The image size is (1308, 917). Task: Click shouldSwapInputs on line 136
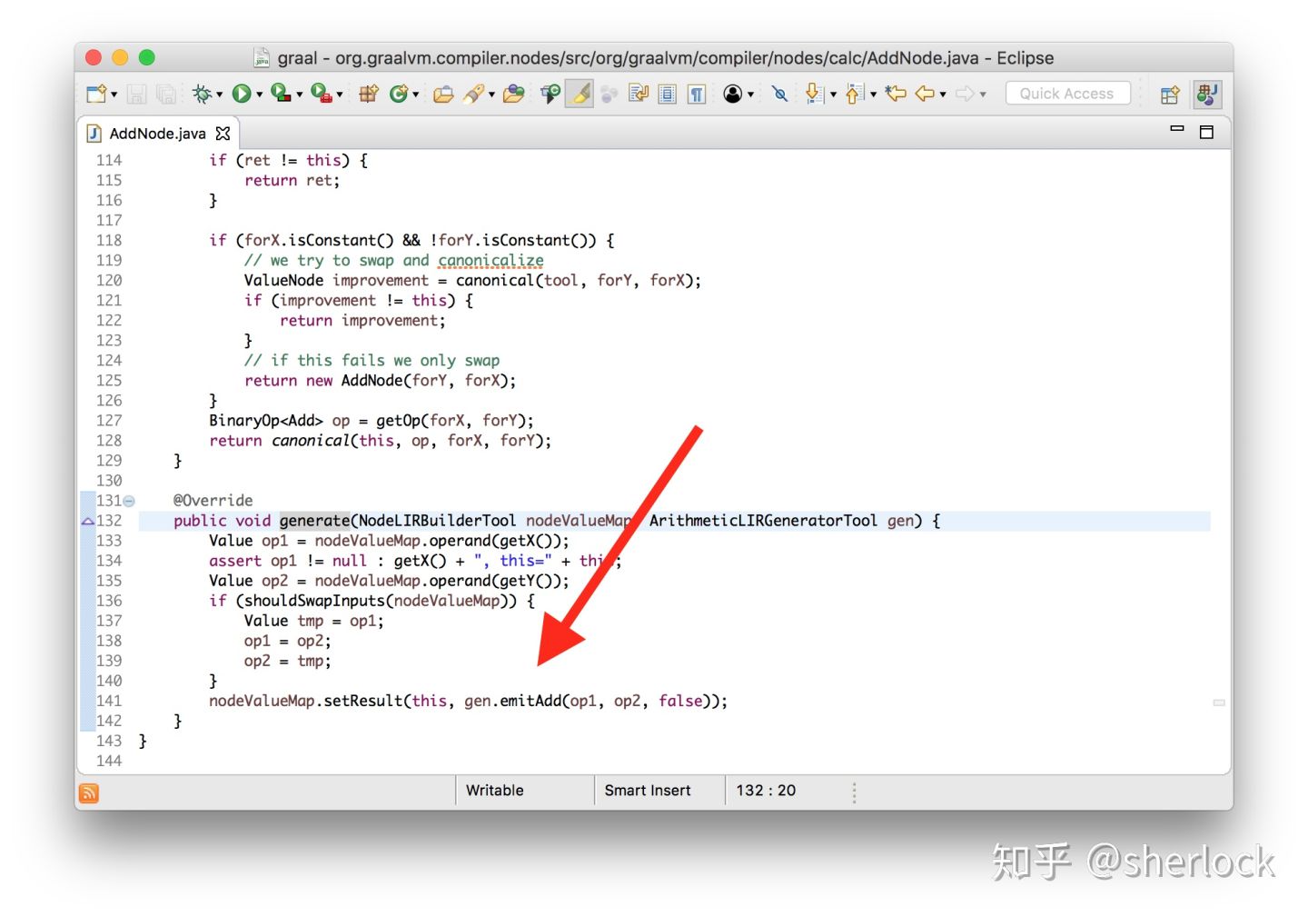pyautogui.click(x=314, y=601)
